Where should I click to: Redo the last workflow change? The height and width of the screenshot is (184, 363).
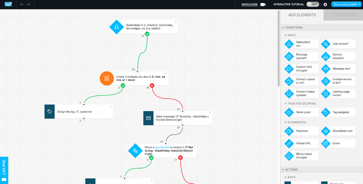[29, 4]
